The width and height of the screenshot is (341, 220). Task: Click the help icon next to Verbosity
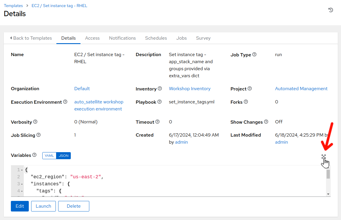point(35,122)
